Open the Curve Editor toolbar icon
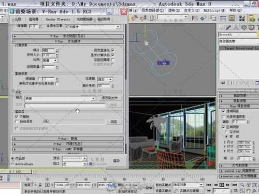259x194 pixels. click(223, 18)
